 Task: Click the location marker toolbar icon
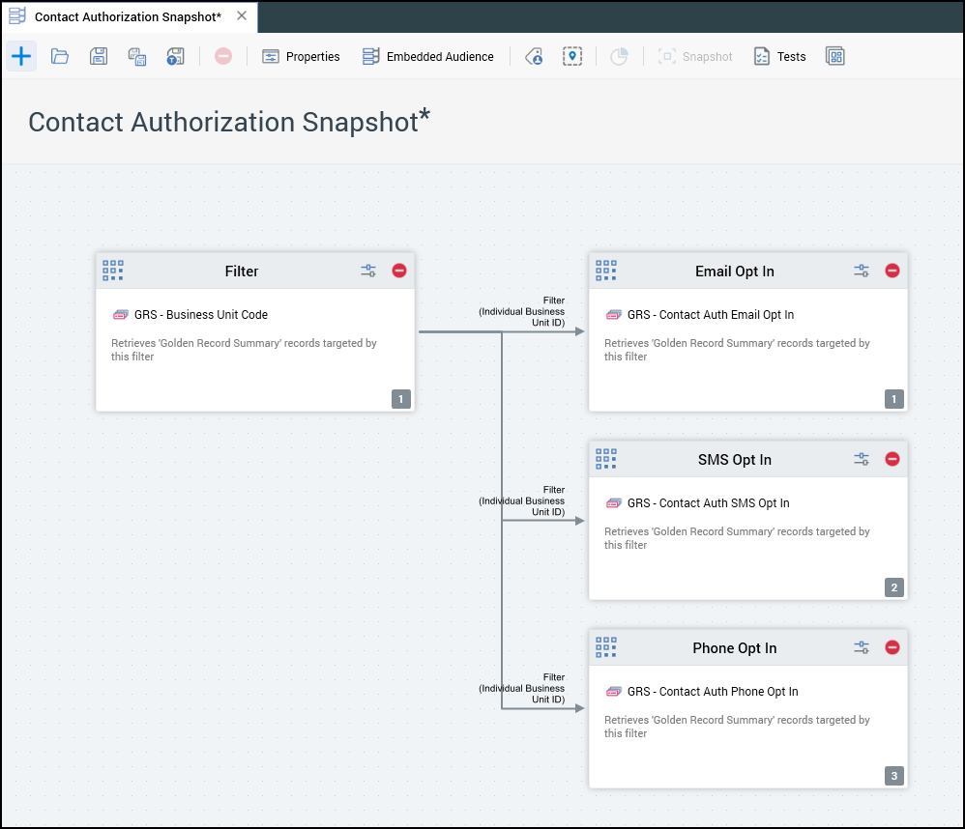[572, 56]
